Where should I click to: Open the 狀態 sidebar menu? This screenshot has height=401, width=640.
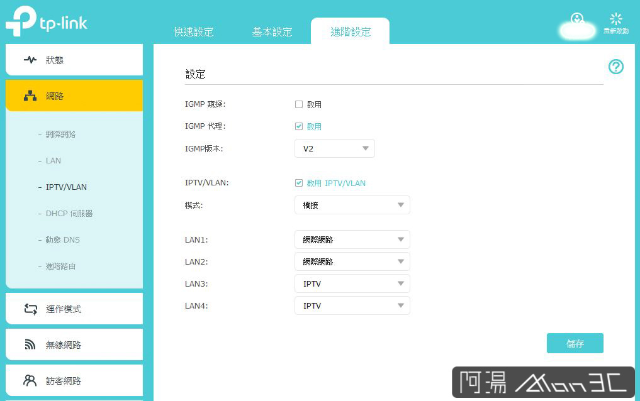(x=74, y=60)
